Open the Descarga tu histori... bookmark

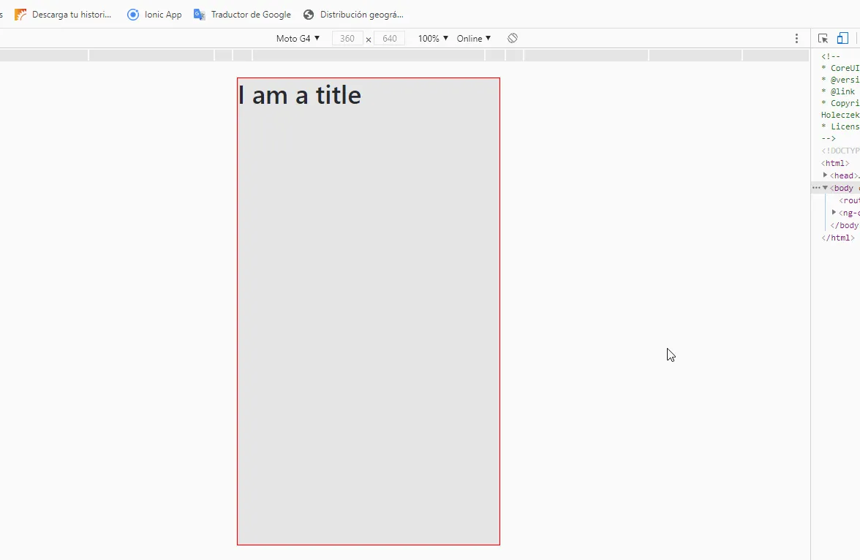63,15
